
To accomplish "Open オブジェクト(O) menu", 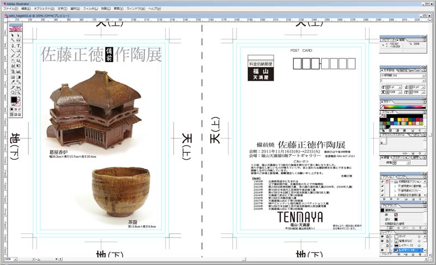I will (x=44, y=9).
